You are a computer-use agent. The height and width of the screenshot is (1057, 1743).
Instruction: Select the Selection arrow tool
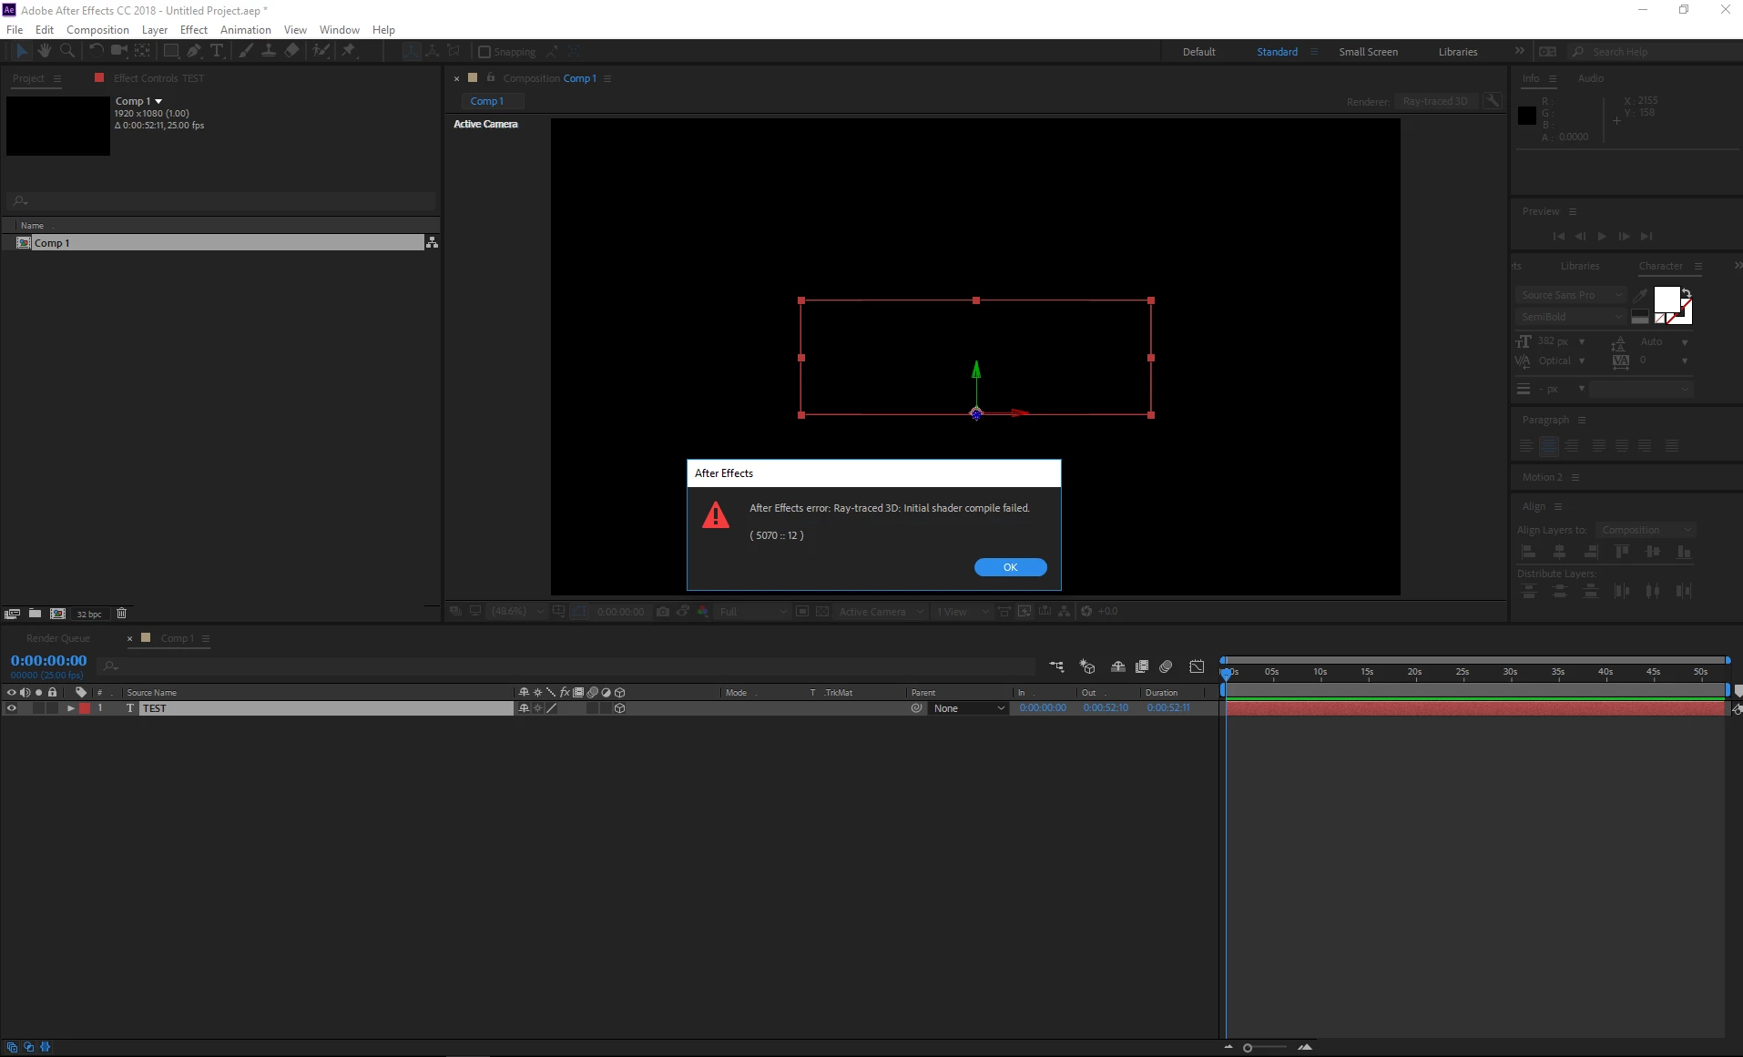[22, 51]
